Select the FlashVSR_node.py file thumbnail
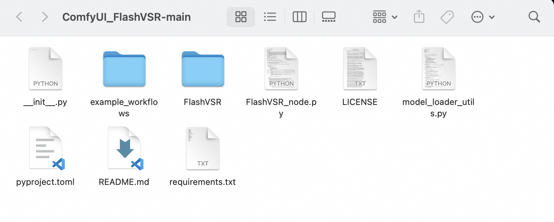The height and width of the screenshot is (222, 554). [x=281, y=68]
